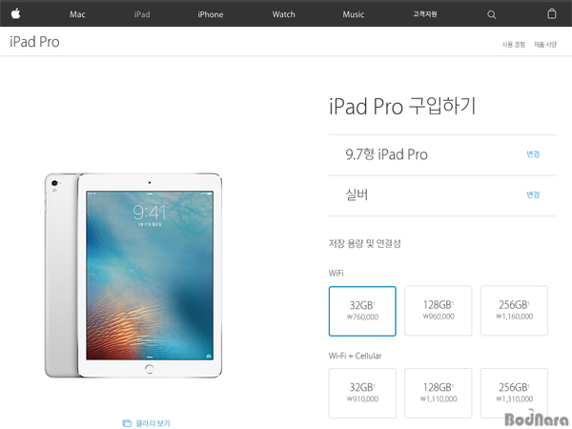The height and width of the screenshot is (429, 572).
Task: Open 제품 사양 specs link
Action: tap(545, 45)
